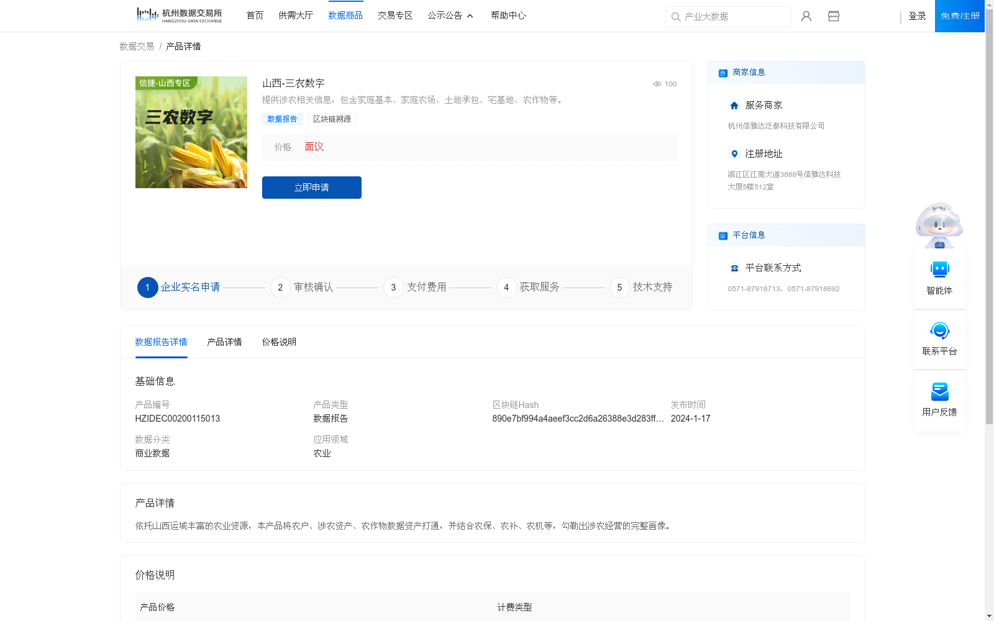
Task: Open the 用户反馈 envelope icon
Action: pos(939,391)
